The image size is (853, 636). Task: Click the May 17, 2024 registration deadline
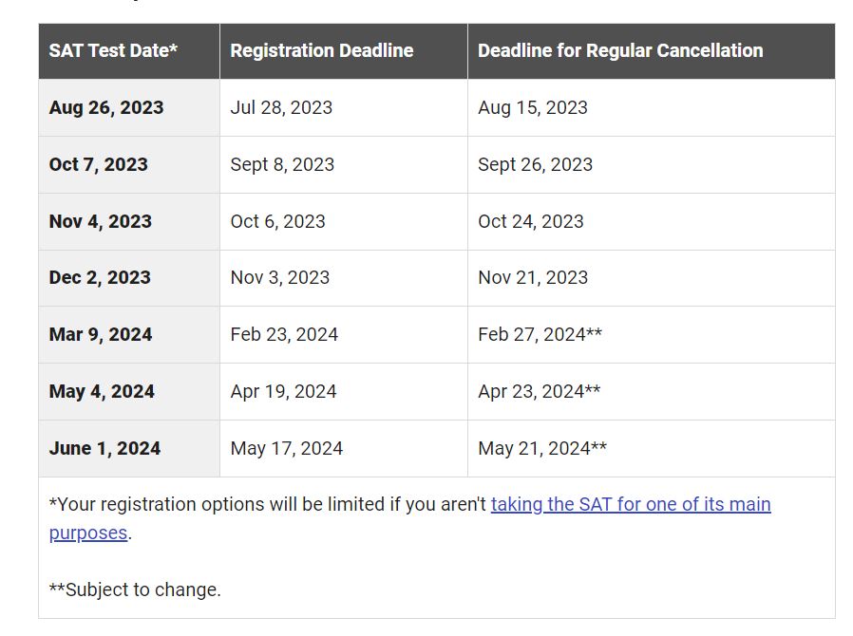pos(287,448)
